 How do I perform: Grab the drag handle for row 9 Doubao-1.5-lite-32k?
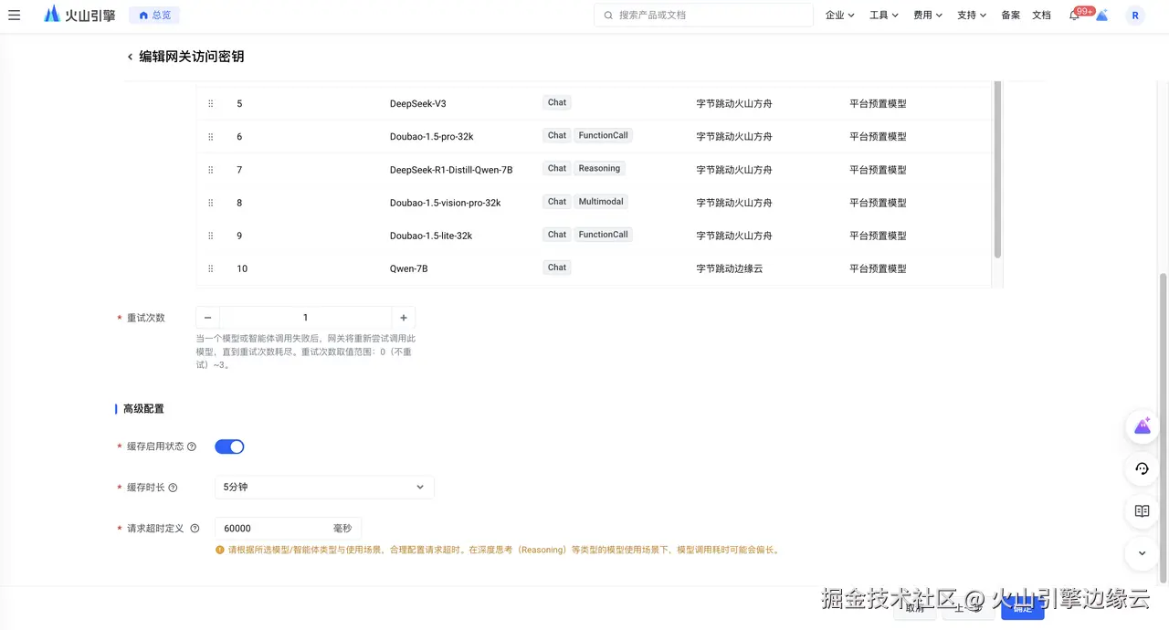click(x=210, y=236)
